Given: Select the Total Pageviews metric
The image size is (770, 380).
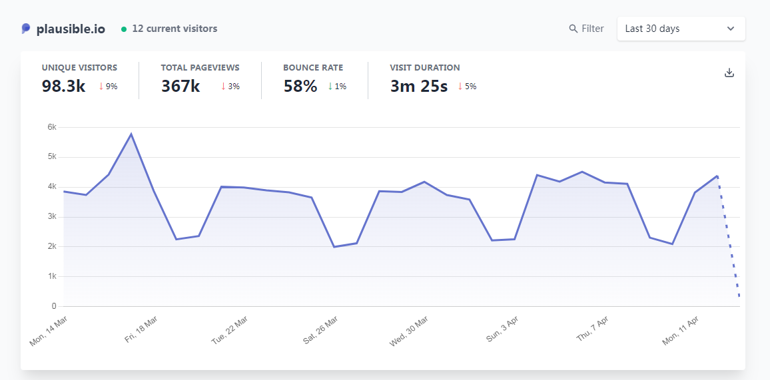Looking at the screenshot, I should click(x=200, y=79).
